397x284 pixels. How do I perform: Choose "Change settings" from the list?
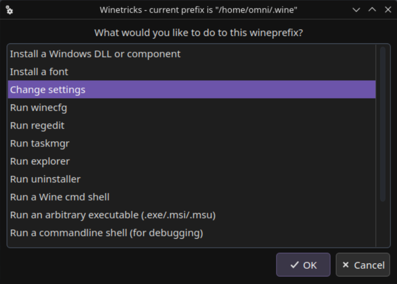click(48, 90)
